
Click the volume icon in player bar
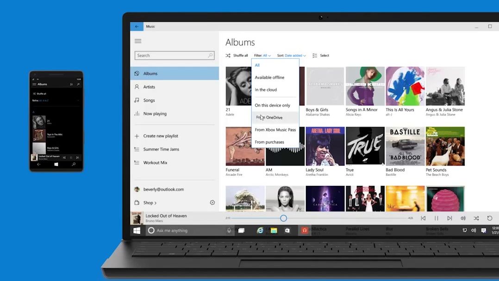point(463,218)
